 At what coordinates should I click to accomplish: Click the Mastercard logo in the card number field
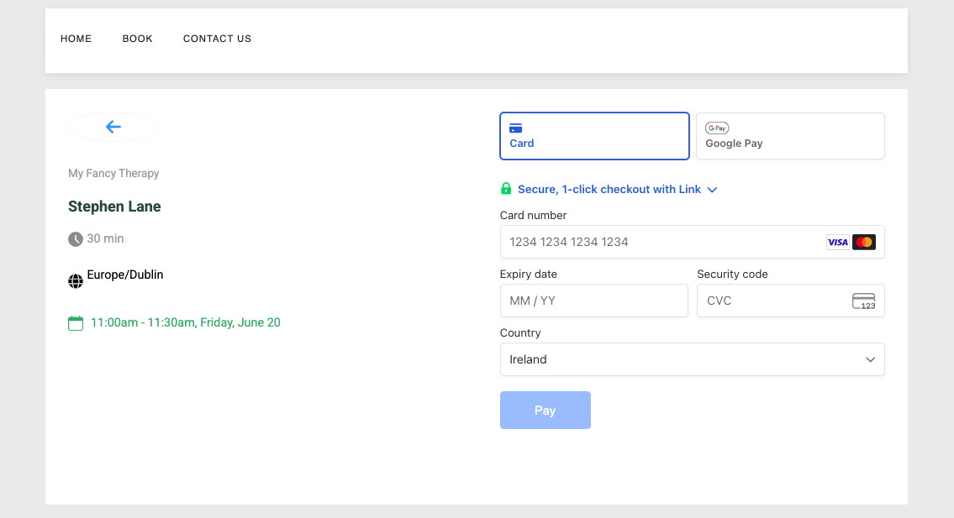pyautogui.click(x=864, y=242)
